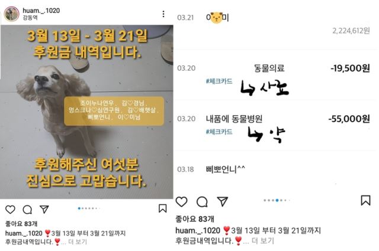
Task: Open the dog donation photo
Action: (86, 112)
